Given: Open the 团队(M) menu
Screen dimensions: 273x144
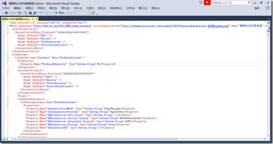Looking at the screenshot, I should click(x=65, y=8).
